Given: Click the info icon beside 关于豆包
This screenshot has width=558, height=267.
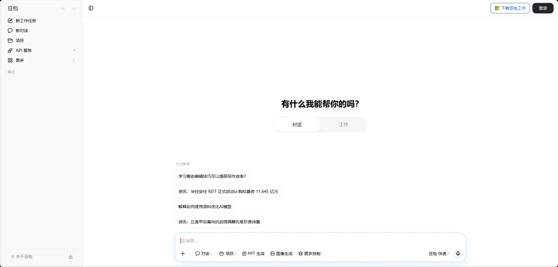Looking at the screenshot, I should coord(13,257).
